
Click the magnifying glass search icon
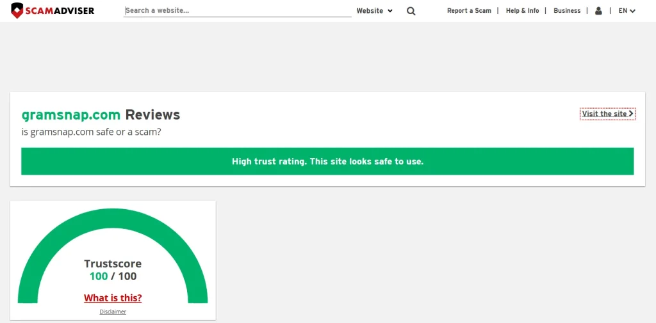tap(411, 11)
